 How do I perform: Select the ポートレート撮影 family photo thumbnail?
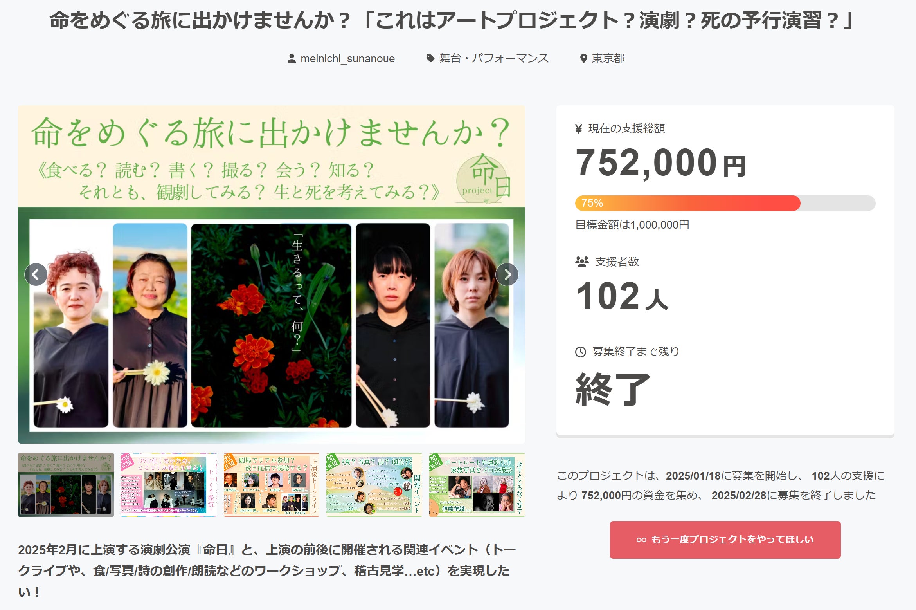[477, 485]
